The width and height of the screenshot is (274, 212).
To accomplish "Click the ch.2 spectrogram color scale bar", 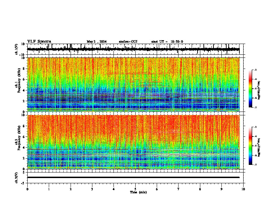I will coord(250,146).
